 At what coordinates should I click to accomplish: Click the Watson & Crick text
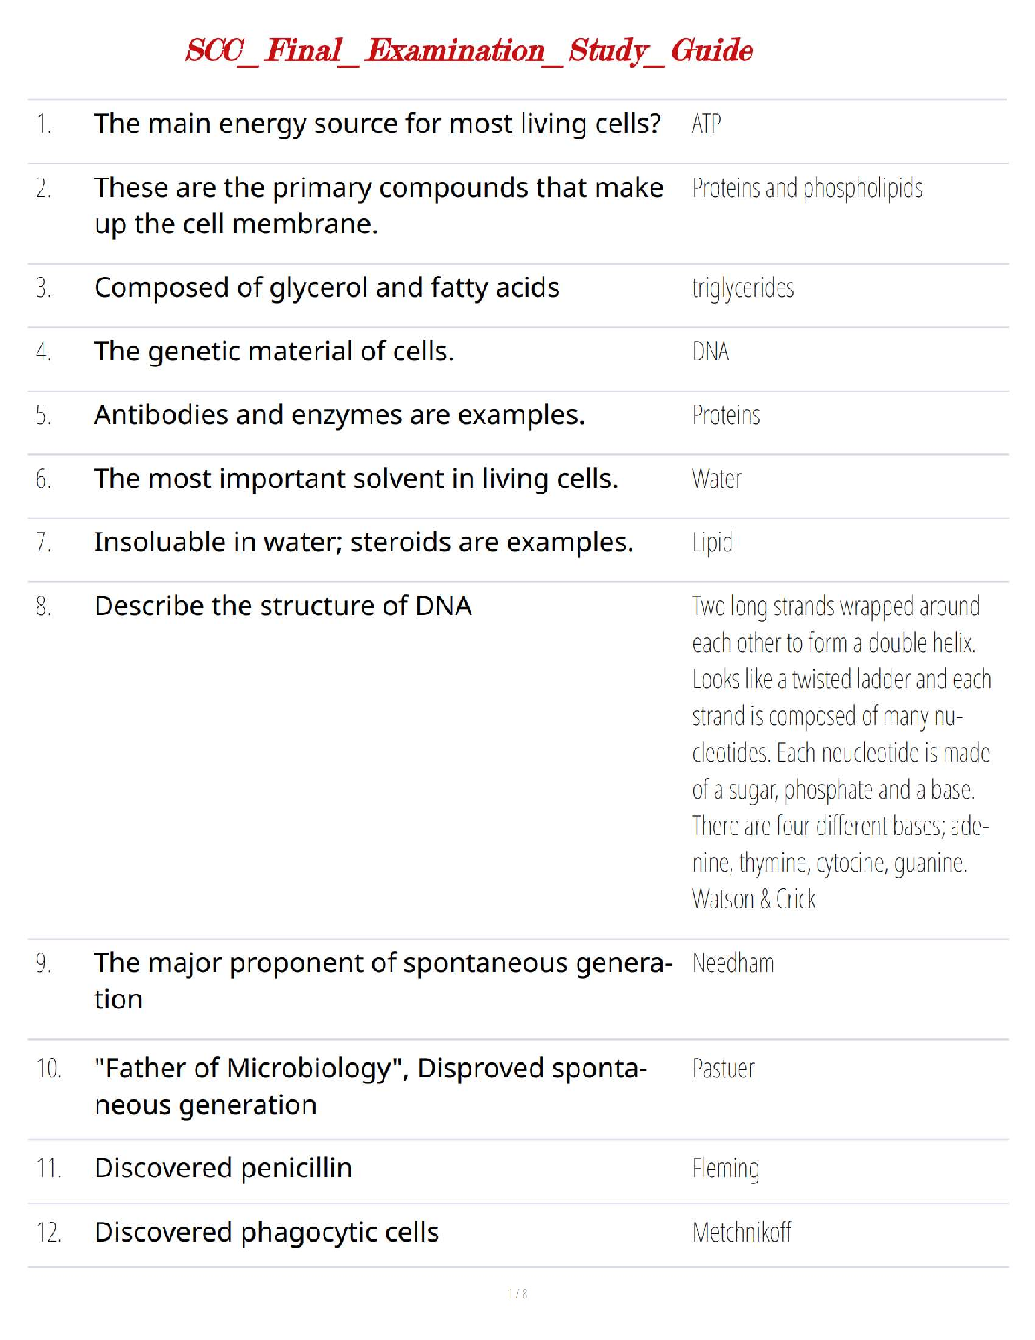click(753, 899)
